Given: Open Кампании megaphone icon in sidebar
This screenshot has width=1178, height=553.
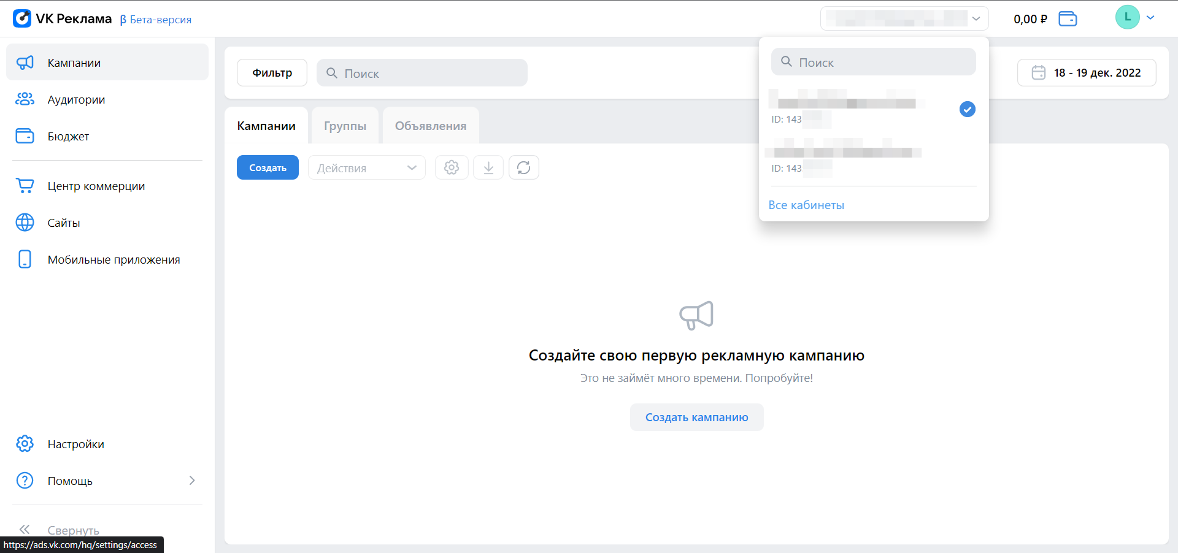Looking at the screenshot, I should [25, 63].
